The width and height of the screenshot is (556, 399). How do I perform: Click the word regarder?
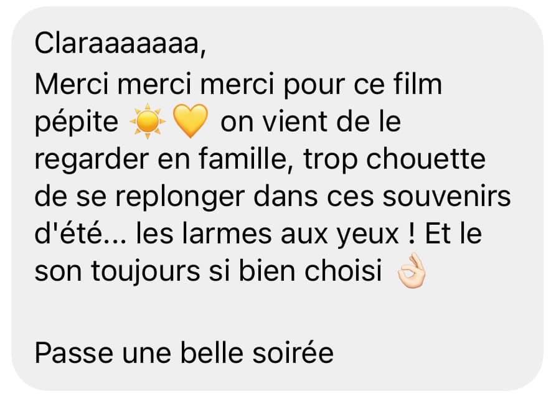92,160
